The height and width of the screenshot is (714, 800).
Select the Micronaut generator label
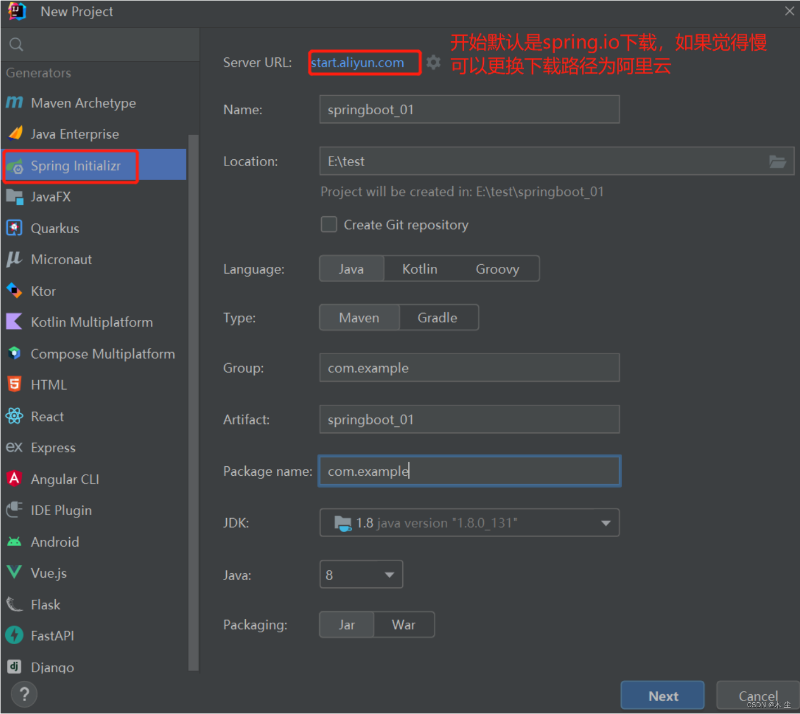pyautogui.click(x=61, y=260)
